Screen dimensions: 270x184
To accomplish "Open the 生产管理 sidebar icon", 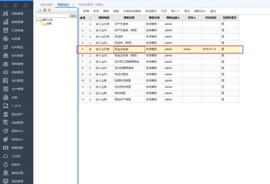I will [x=5, y=89].
